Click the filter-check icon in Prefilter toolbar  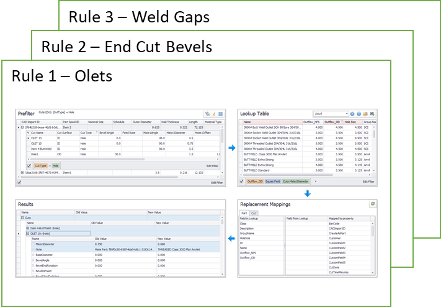coord(208,114)
